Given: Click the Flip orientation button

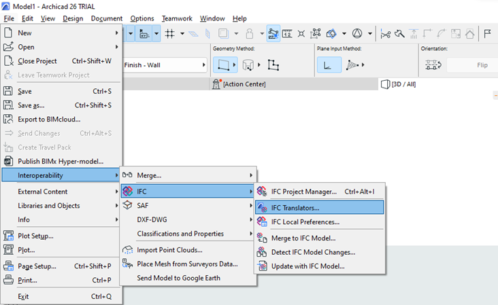Looking at the screenshot, I should click(x=482, y=65).
